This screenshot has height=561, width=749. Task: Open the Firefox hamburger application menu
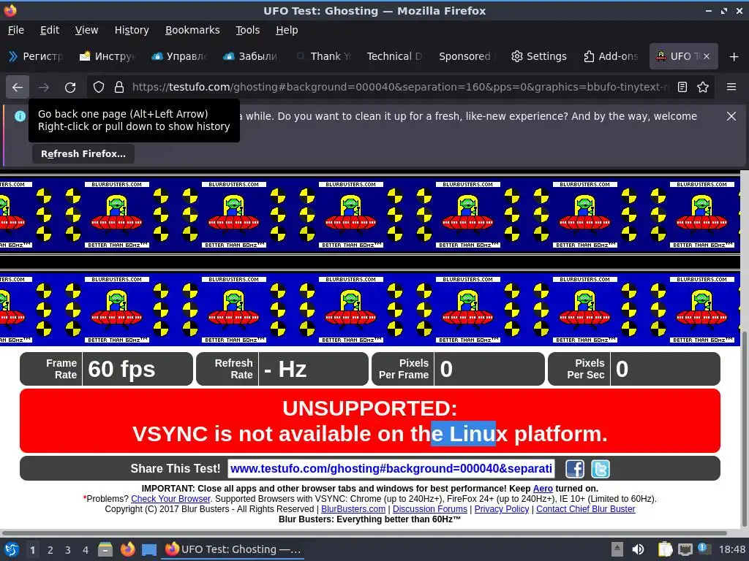click(731, 87)
